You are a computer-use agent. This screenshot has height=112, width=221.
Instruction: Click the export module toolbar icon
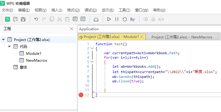pos(15,19)
